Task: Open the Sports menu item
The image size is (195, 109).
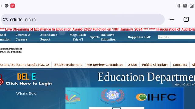Action: click(95, 37)
